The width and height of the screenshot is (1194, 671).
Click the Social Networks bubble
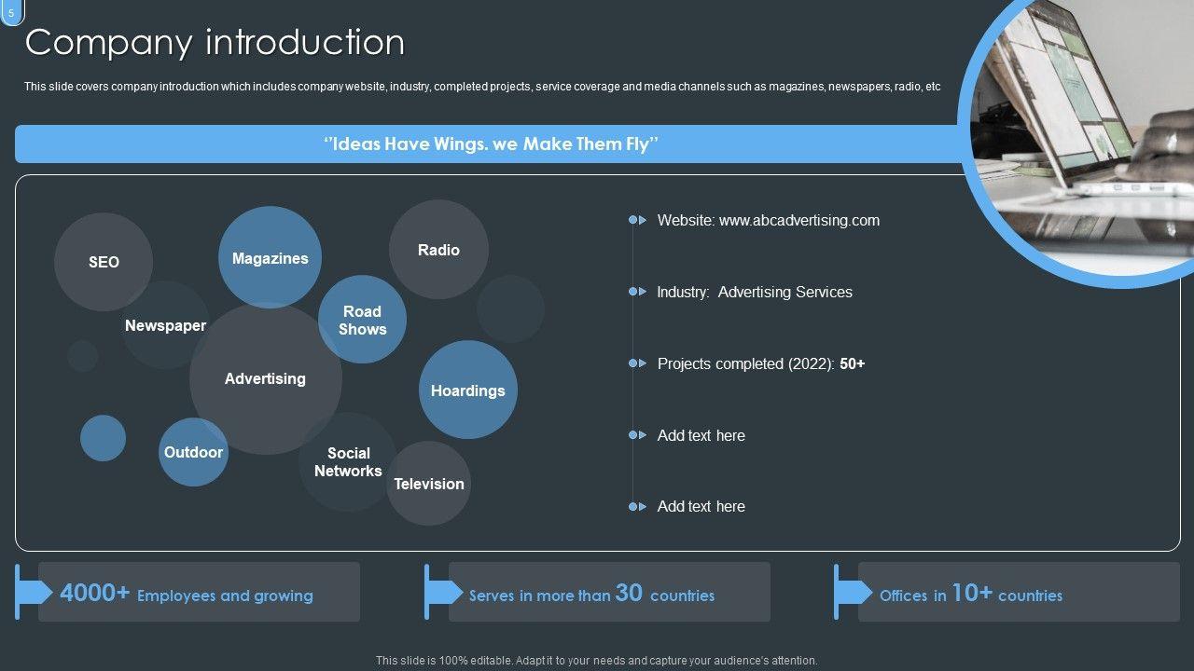(348, 462)
